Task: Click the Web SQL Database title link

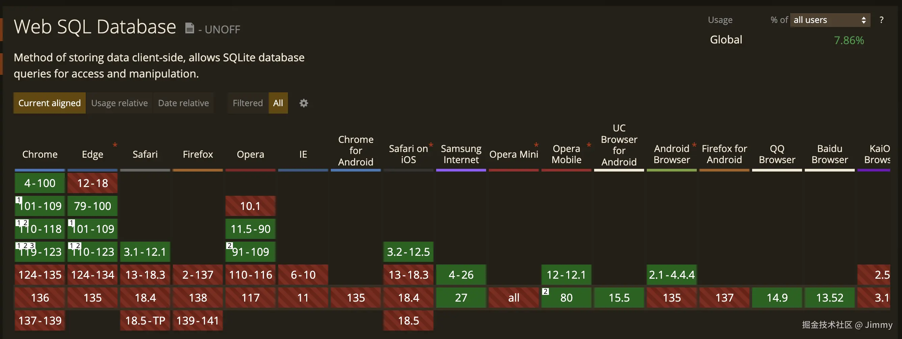Action: tap(95, 26)
